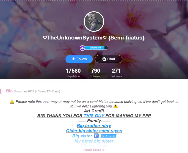Image resolution: width=188 pixels, height=153 pixels.
Task: Click the Read More dropdown arrow
Action: tap(103, 150)
